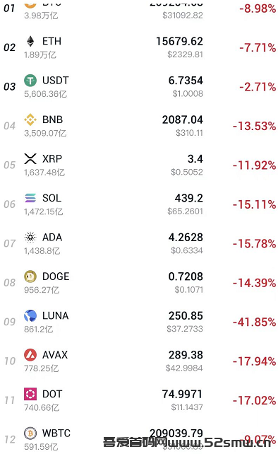Click the SOL Solana striped icon
This screenshot has height=454, width=278.
tap(30, 198)
